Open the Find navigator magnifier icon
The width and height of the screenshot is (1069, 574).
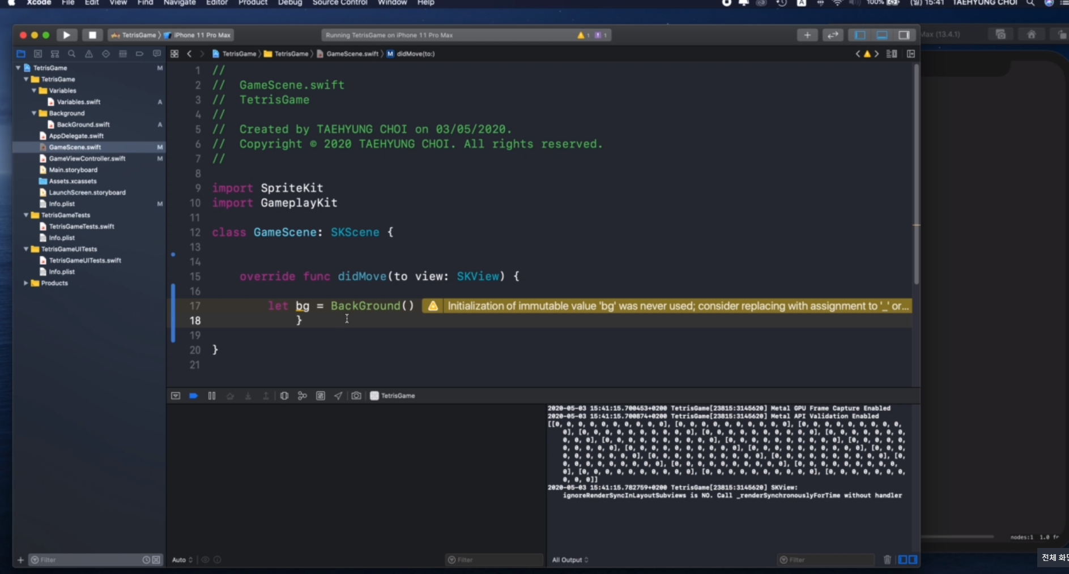pos(72,54)
